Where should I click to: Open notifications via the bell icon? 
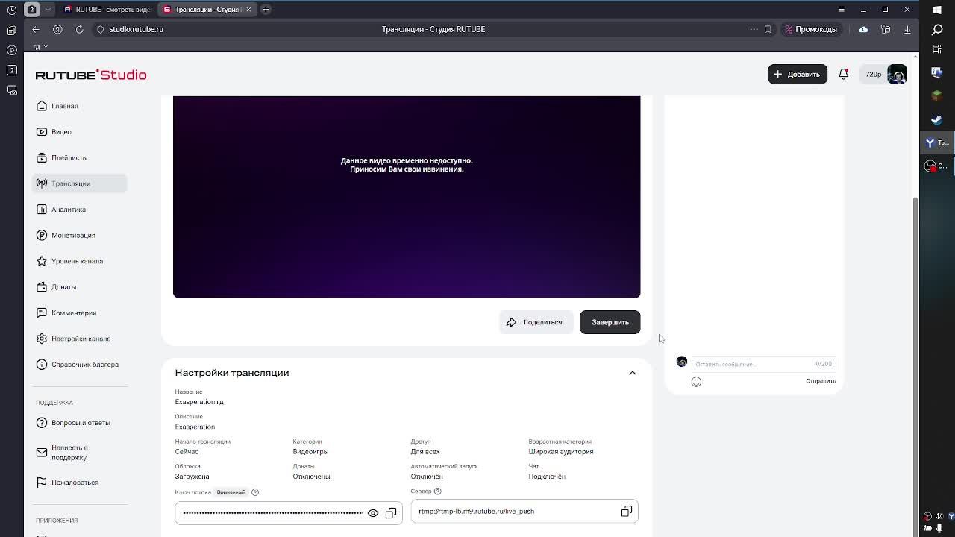pyautogui.click(x=844, y=75)
